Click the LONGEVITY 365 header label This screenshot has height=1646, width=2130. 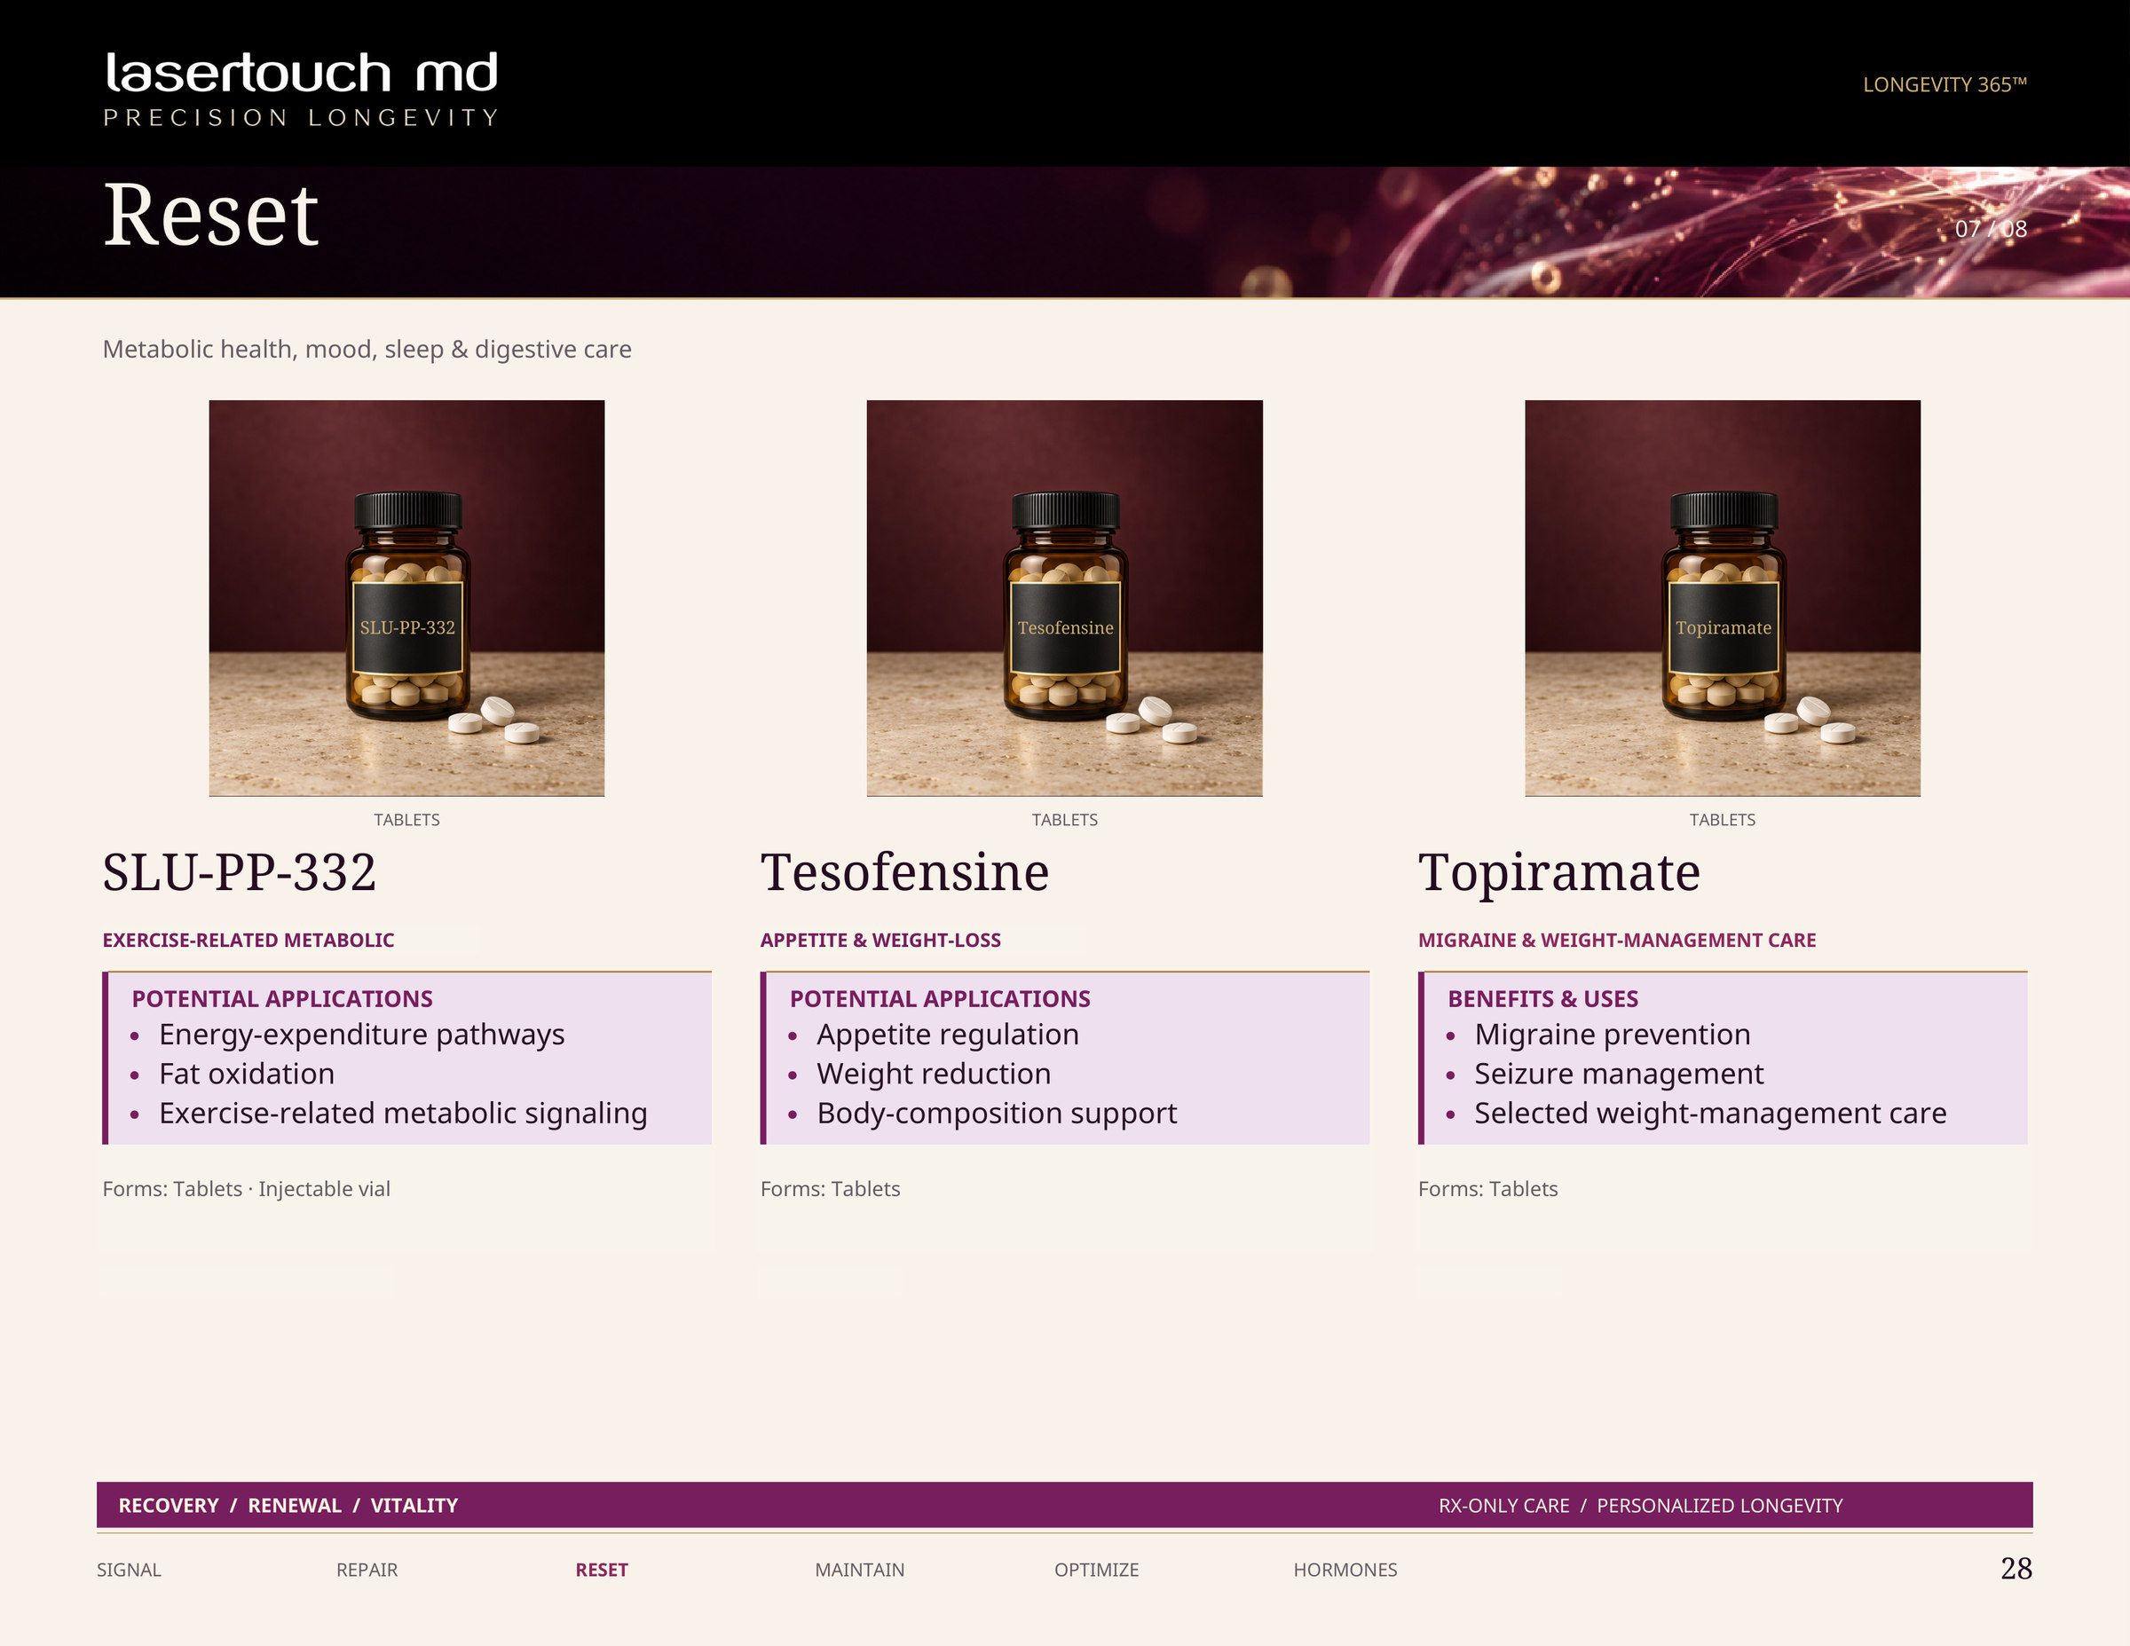(1945, 85)
